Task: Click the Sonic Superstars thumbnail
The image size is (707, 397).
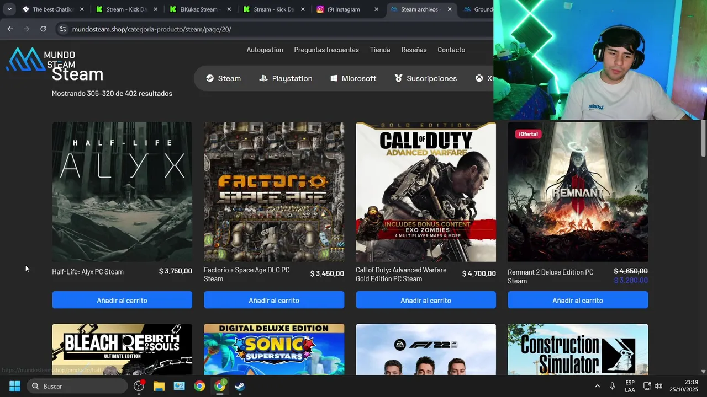Action: pos(274,349)
